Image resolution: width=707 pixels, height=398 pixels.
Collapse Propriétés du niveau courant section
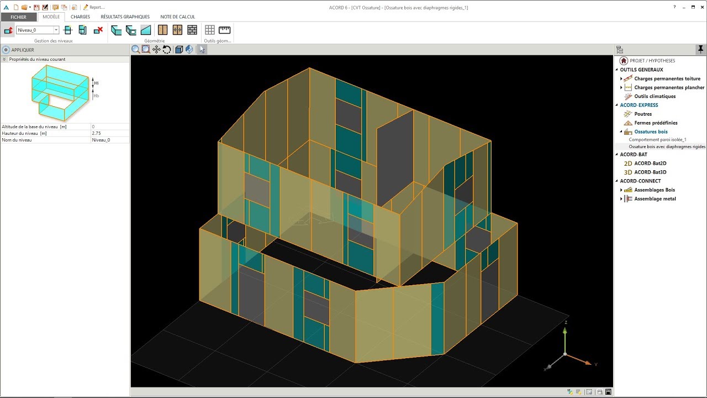tap(4, 59)
